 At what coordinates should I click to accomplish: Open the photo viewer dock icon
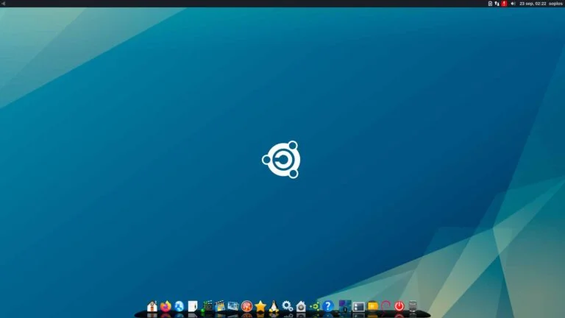pyautogui.click(x=233, y=306)
